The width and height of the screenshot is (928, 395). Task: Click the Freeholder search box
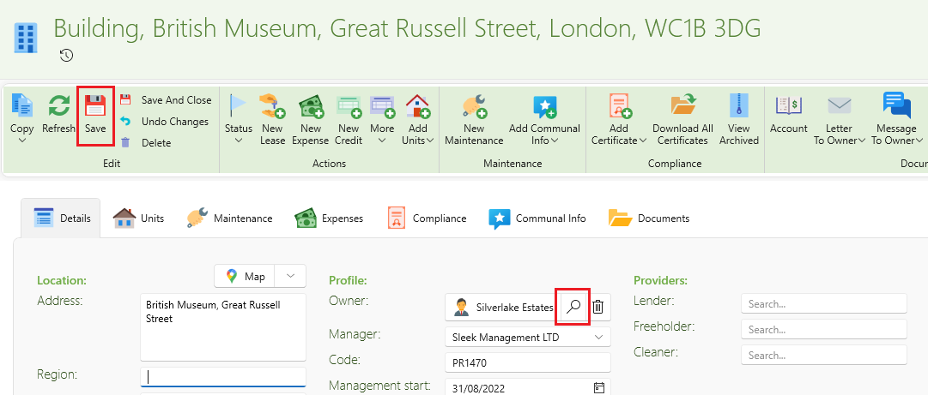(824, 330)
